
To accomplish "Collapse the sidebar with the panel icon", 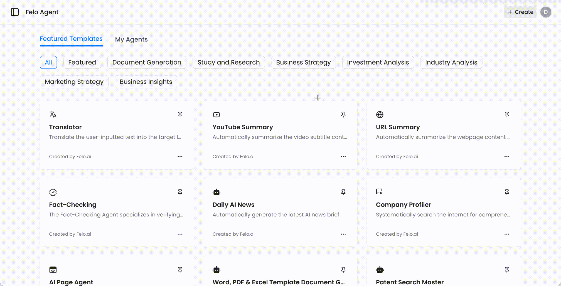I will click(15, 12).
